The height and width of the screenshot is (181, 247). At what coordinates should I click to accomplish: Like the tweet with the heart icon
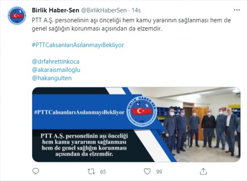147,171
